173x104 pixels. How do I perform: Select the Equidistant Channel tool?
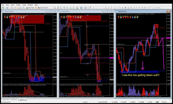point(105,8)
